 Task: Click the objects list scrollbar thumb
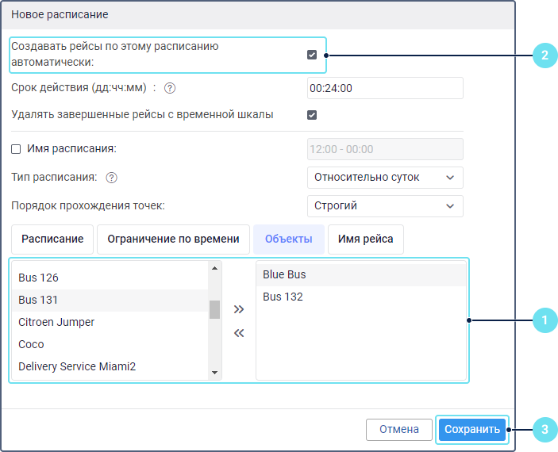click(214, 309)
